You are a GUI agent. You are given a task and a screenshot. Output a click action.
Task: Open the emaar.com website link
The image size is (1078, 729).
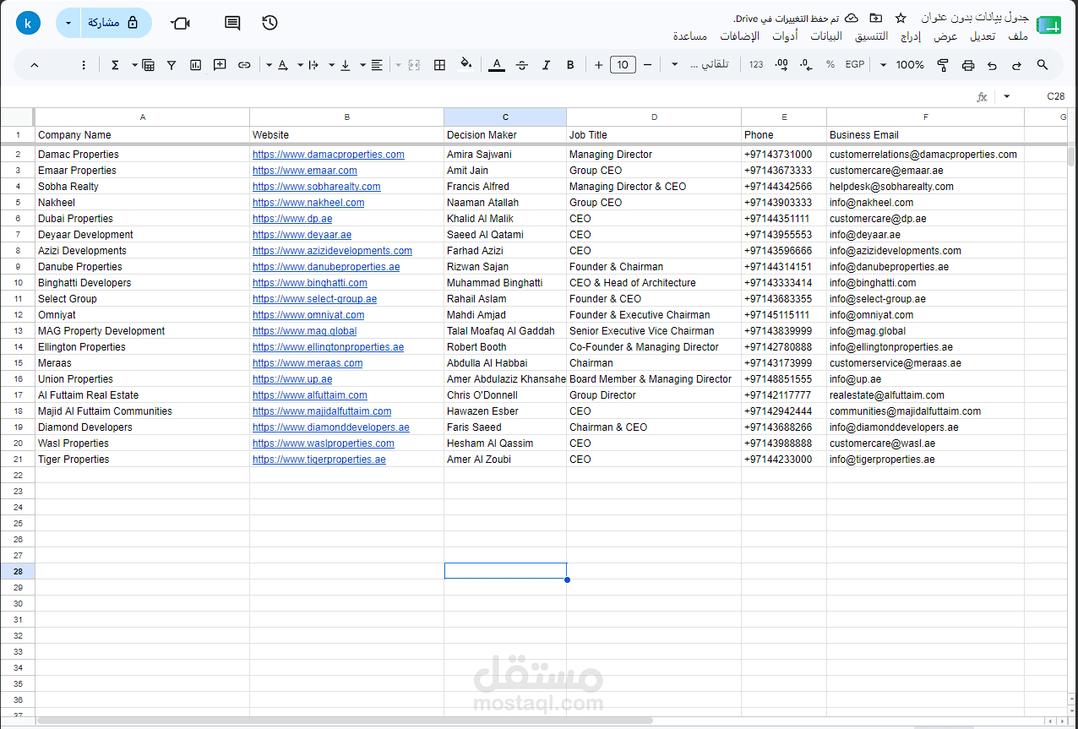[305, 171]
